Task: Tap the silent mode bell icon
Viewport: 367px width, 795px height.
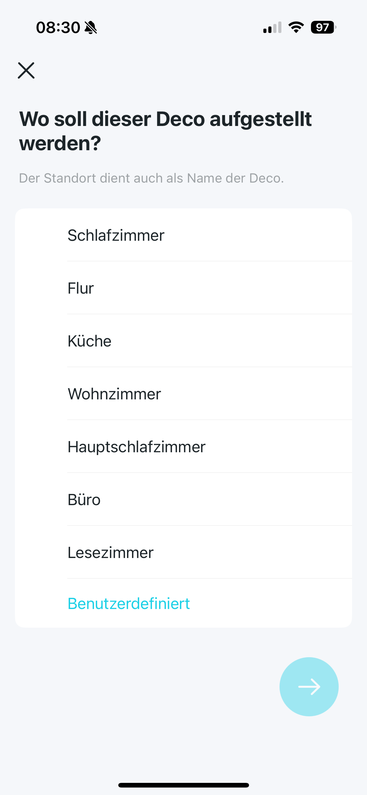Action: pos(91,28)
